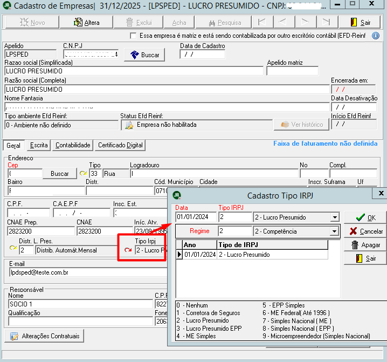Go to previous record arrow

coord(284,22)
